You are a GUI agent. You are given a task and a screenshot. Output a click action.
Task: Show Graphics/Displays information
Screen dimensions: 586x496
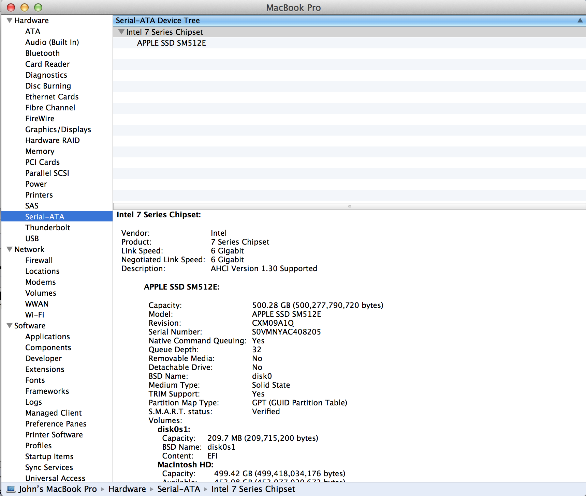(58, 129)
